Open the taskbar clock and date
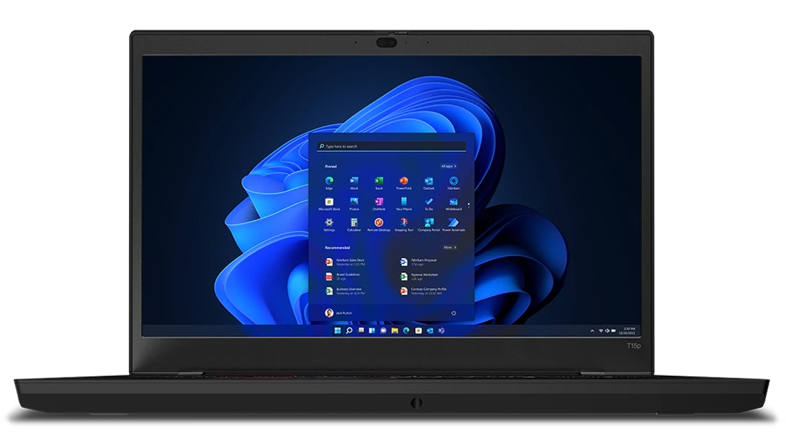Image resolution: width=786 pixels, height=442 pixels. pos(628,330)
